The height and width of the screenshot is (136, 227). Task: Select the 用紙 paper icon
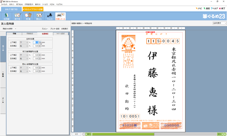[x=28, y=16]
